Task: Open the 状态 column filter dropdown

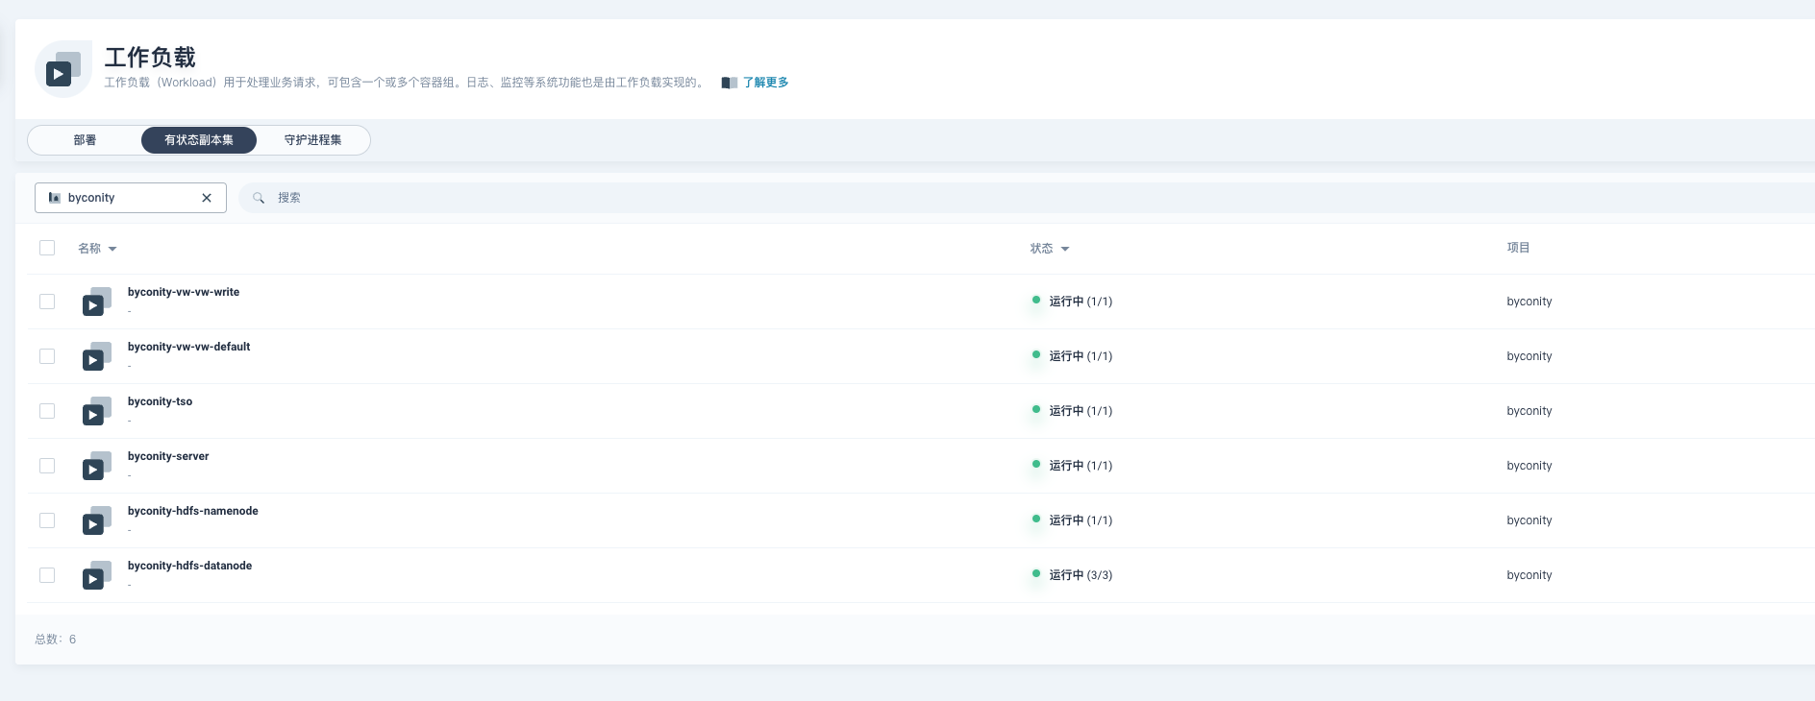Action: [1050, 249]
